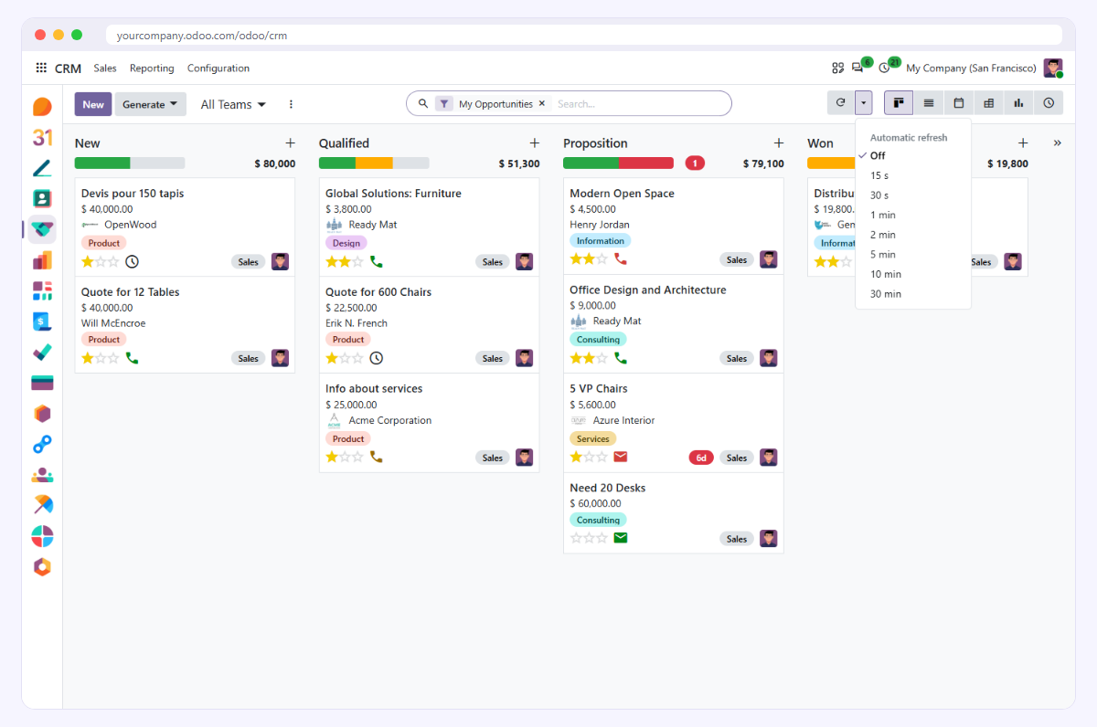Open conversations icon with badge 6
The height and width of the screenshot is (727, 1097).
click(857, 68)
